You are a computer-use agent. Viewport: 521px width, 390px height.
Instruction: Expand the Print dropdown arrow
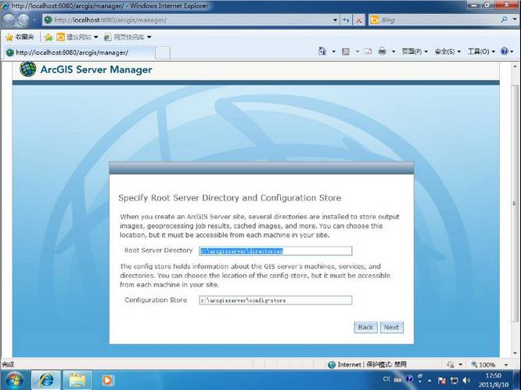(x=393, y=52)
